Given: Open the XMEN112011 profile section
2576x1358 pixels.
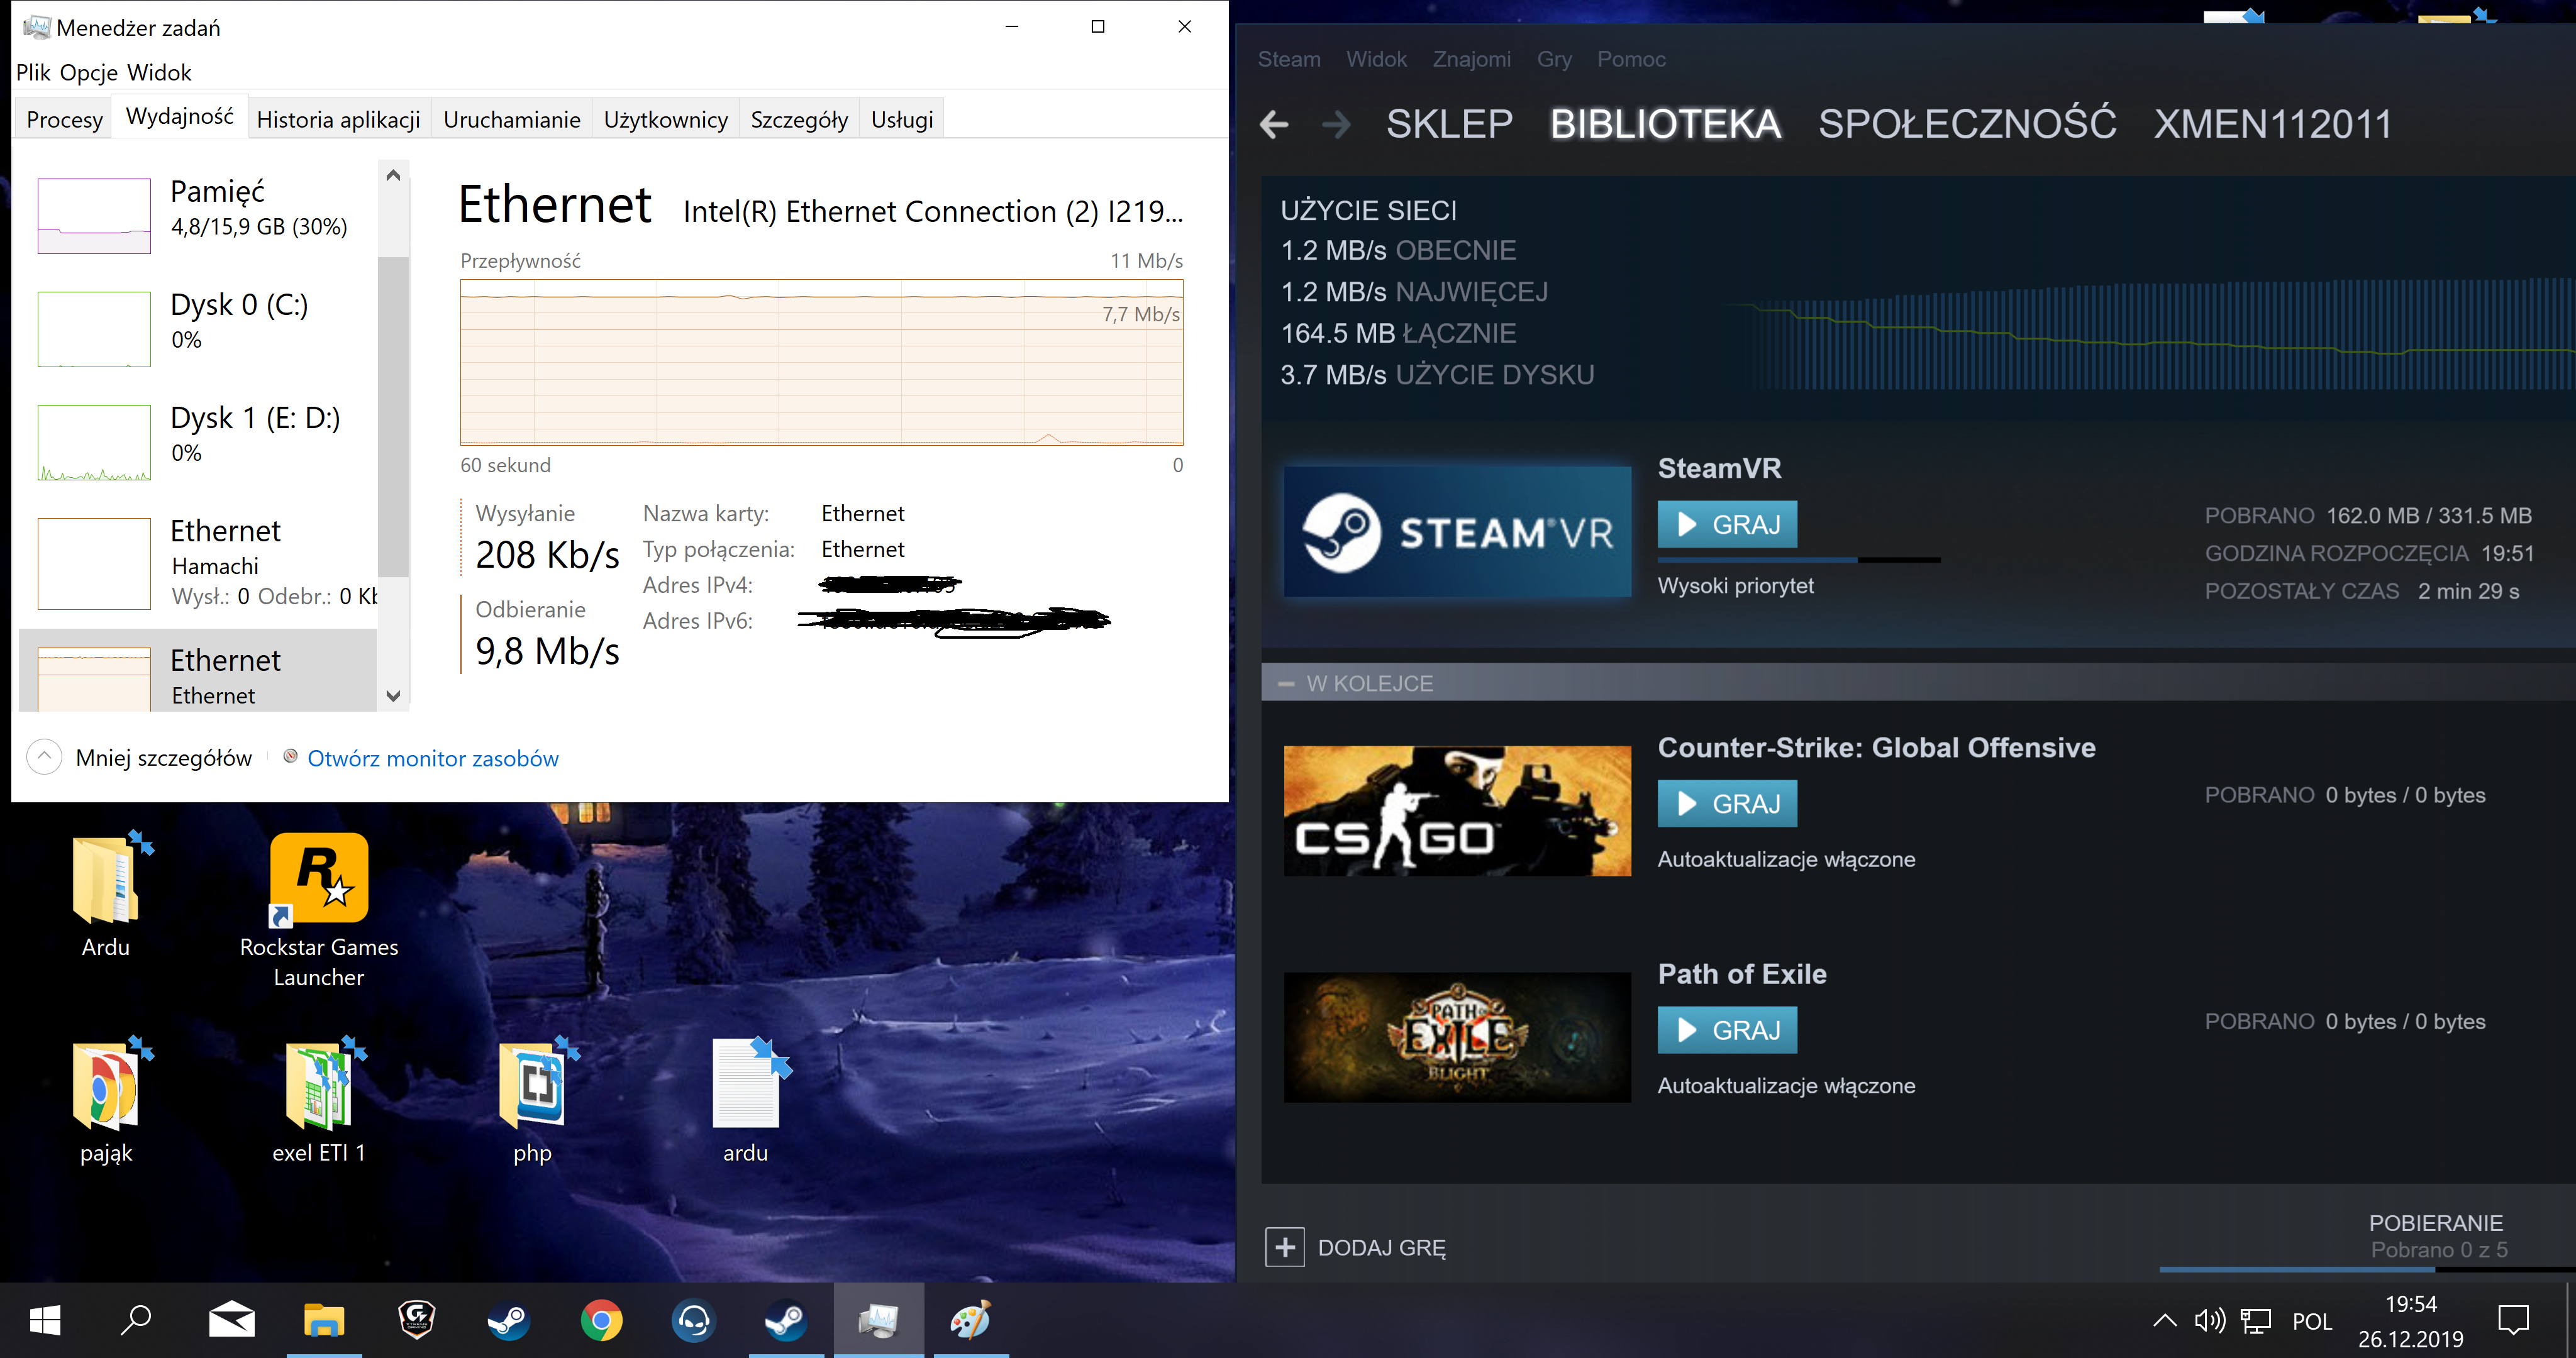Looking at the screenshot, I should pyautogui.click(x=2272, y=124).
